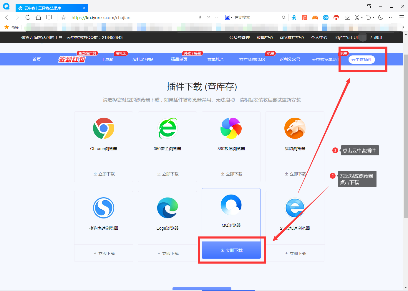Download the Chrome浏览器 plugin
Viewport: 408px width, 291px height.
[x=103, y=174]
